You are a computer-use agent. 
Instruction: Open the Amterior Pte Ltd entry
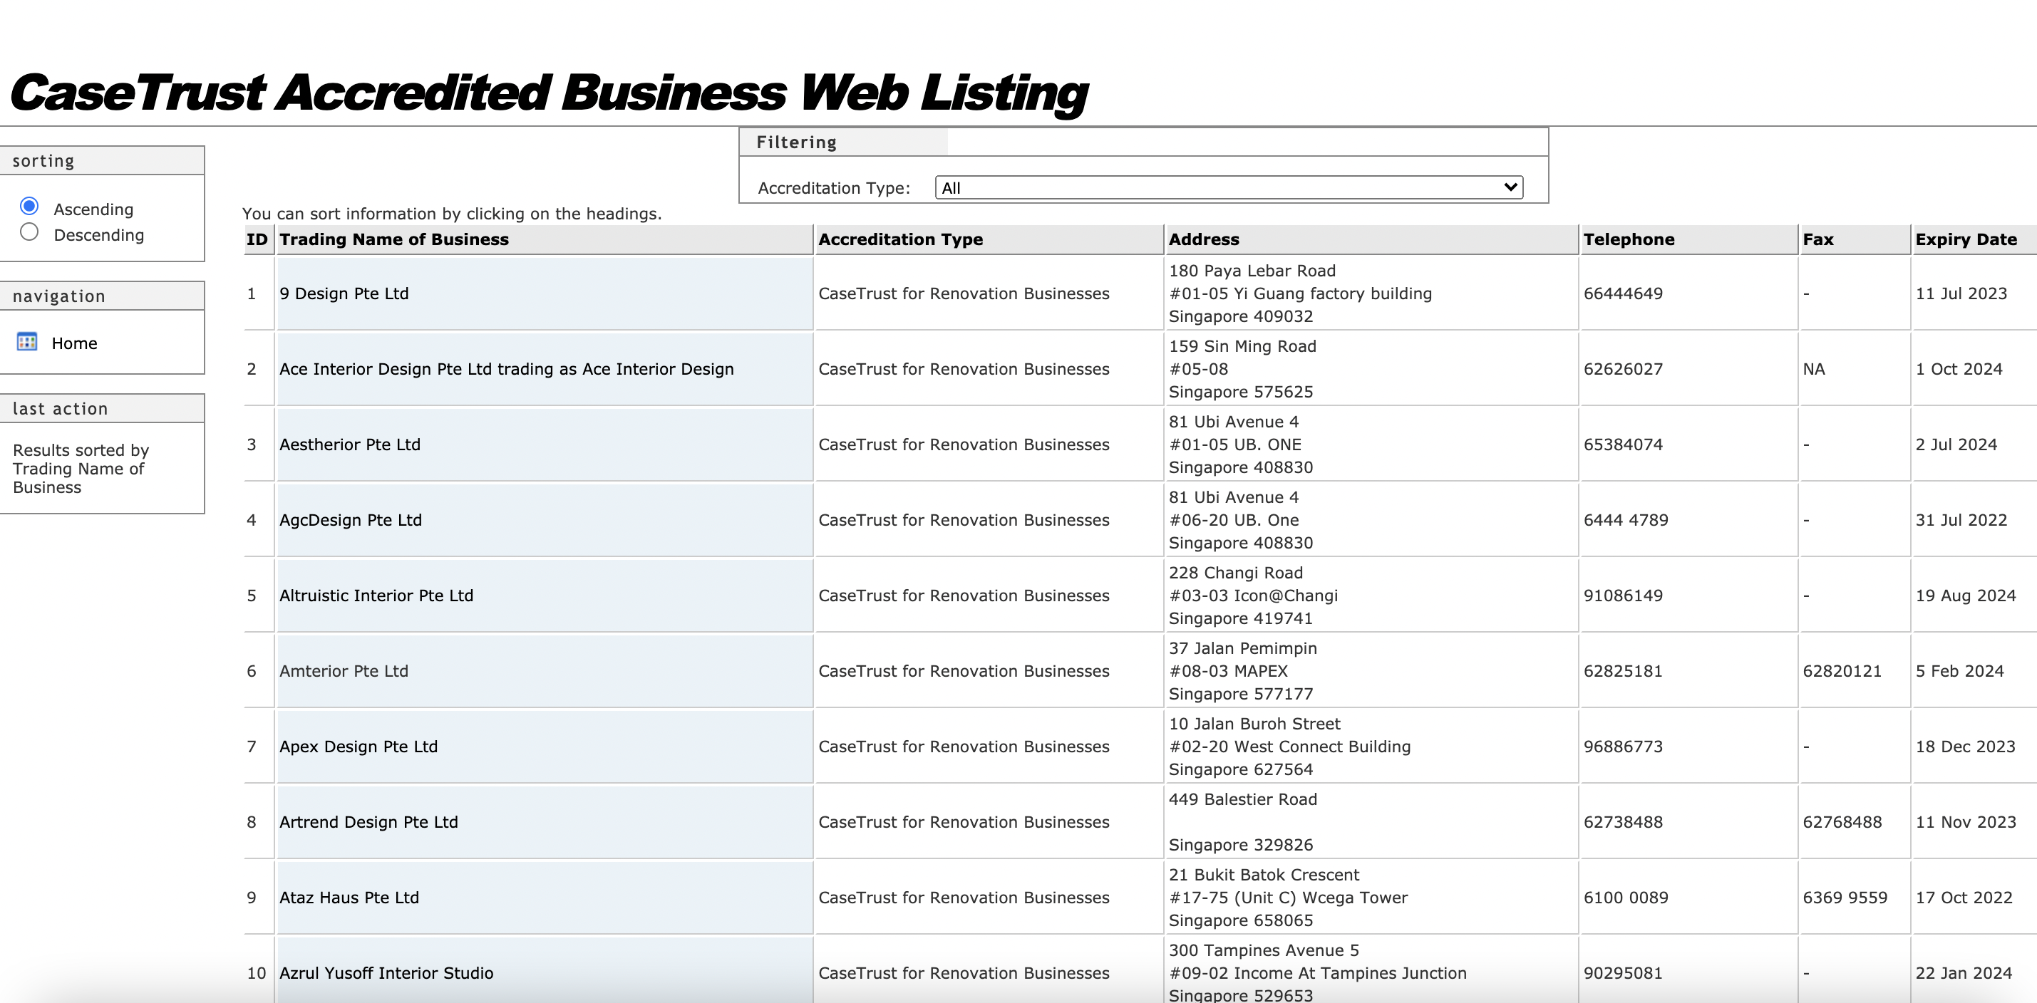pyautogui.click(x=344, y=671)
